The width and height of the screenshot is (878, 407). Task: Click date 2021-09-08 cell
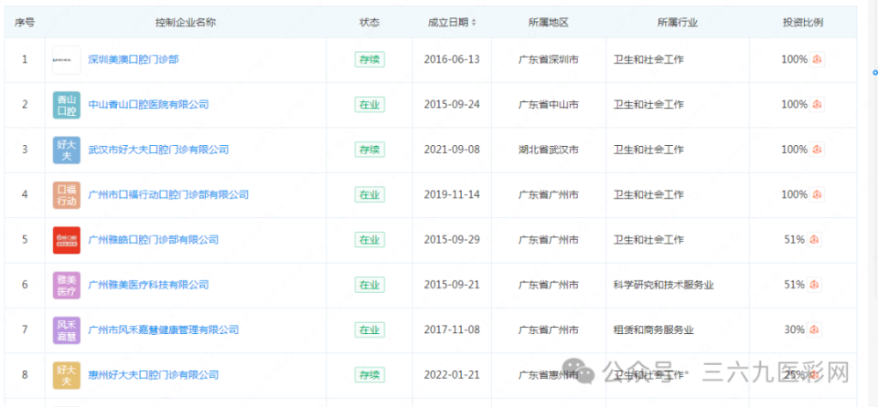click(452, 150)
